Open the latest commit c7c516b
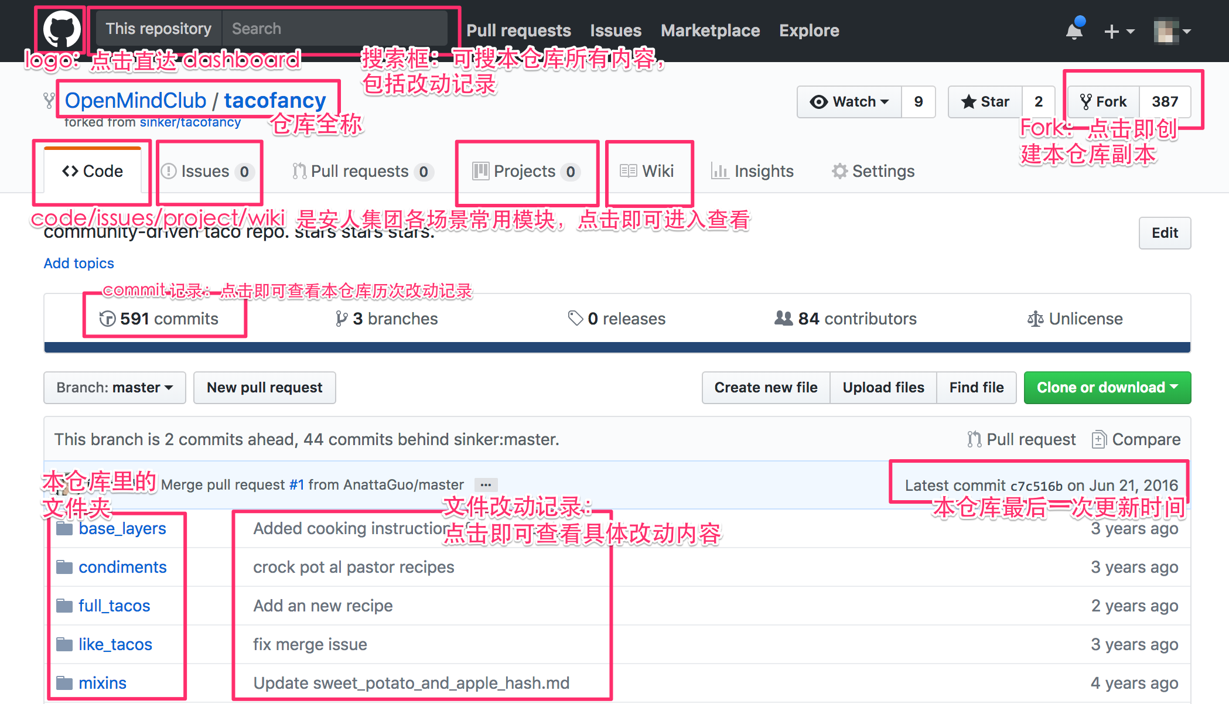1229x704 pixels. point(1036,486)
